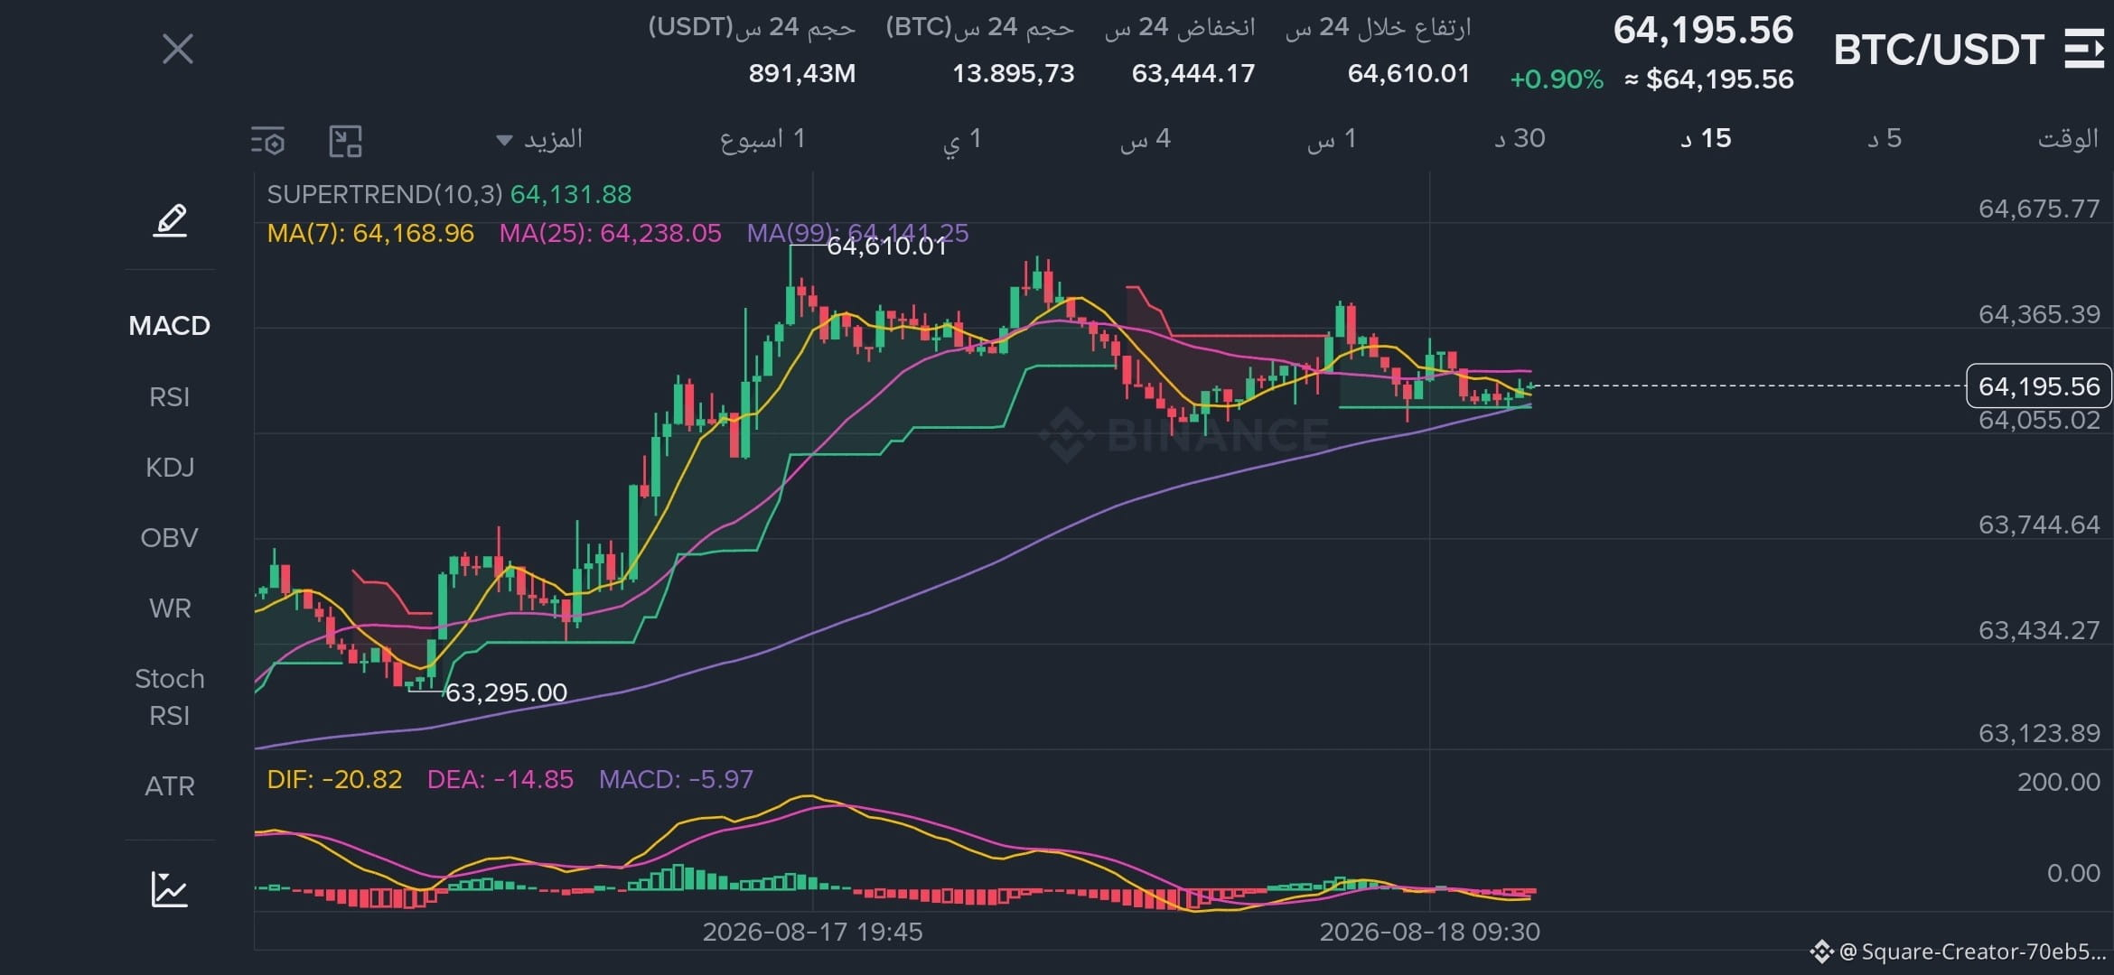
Task: Enable the KDJ indicator
Action: [170, 468]
